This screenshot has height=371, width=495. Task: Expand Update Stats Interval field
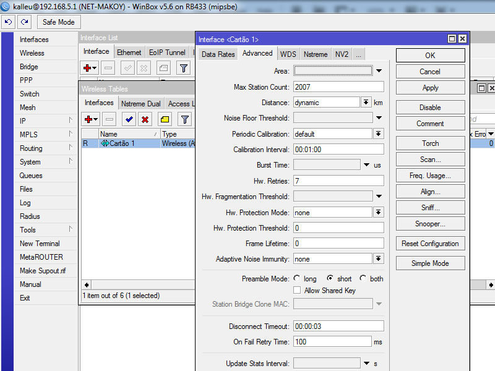coord(366,364)
